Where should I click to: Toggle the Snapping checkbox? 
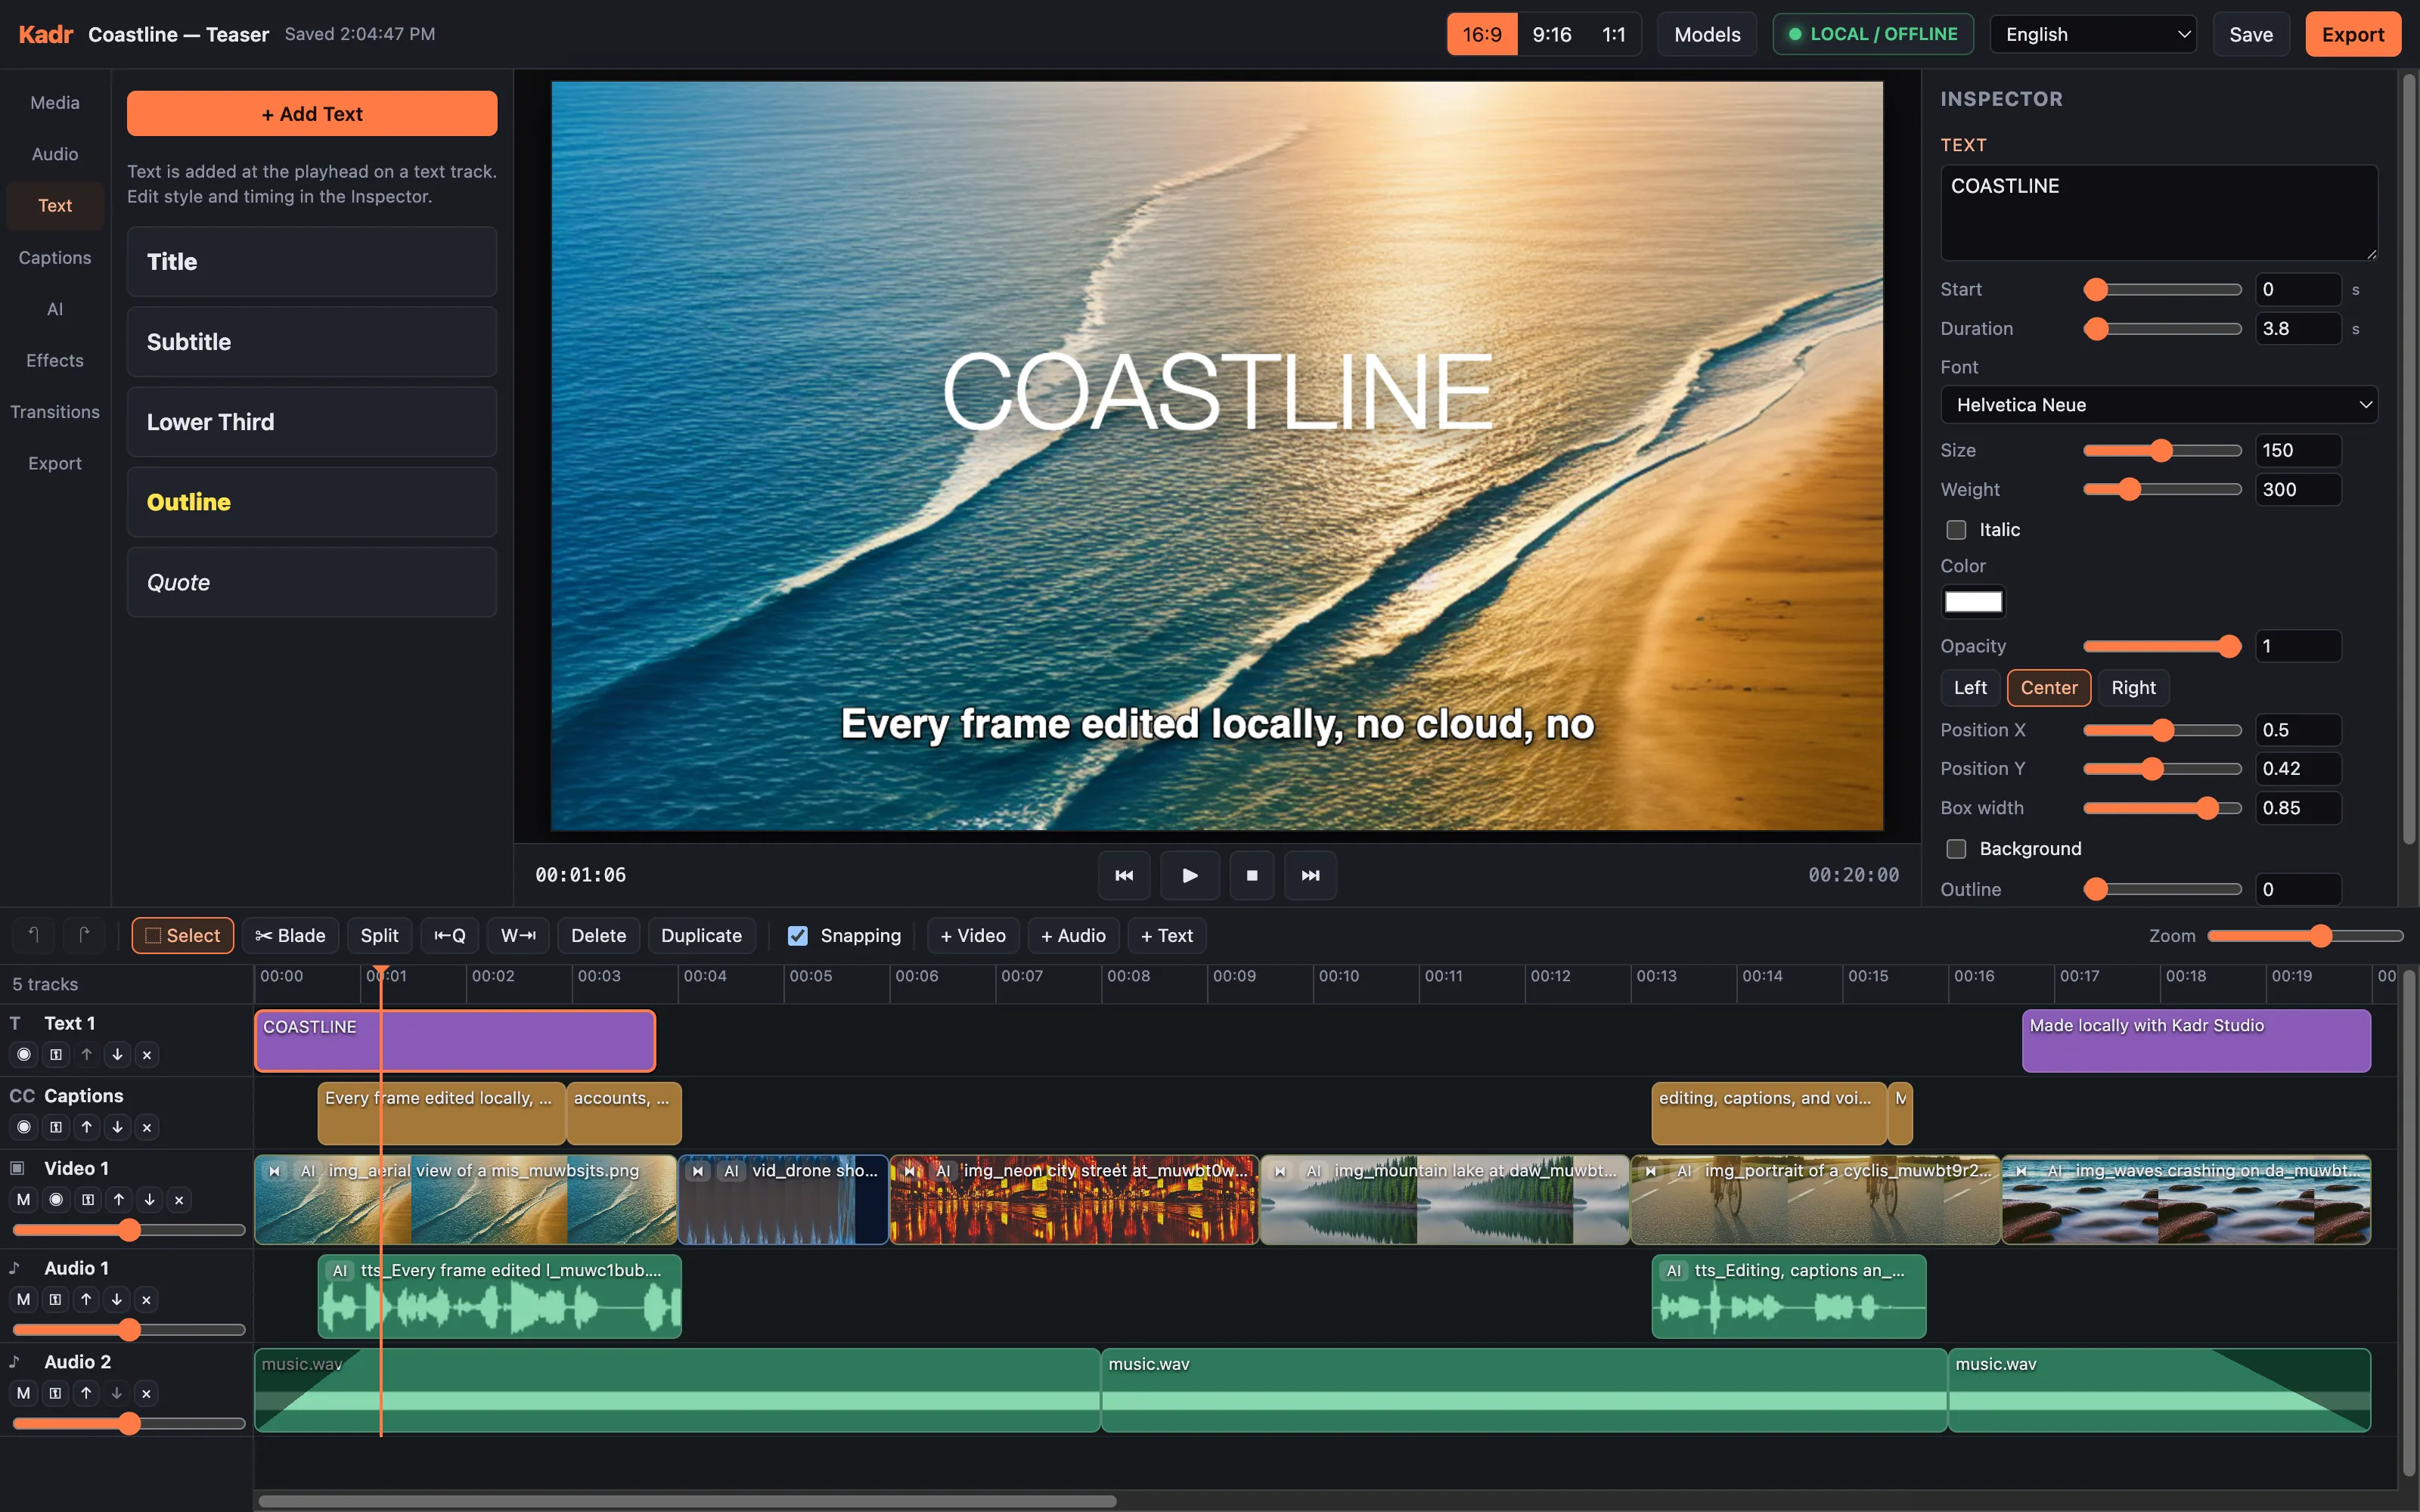pyautogui.click(x=797, y=935)
